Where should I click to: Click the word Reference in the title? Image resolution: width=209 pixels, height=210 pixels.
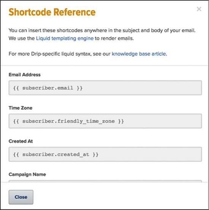tap(74, 12)
